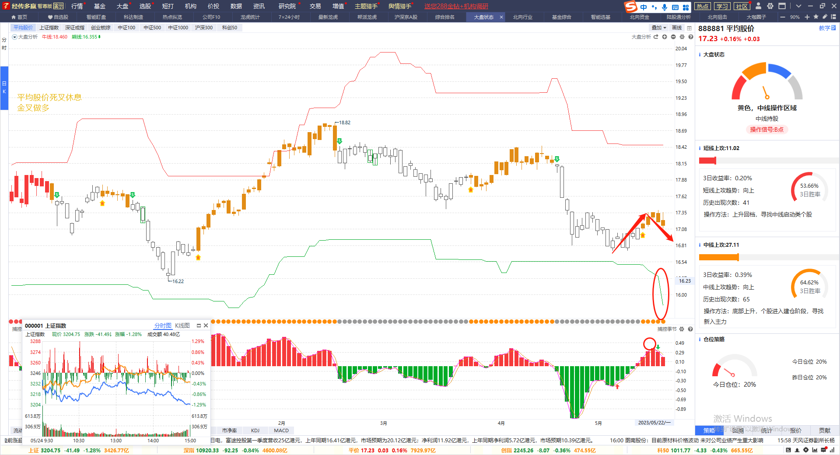Select 科创50 index option

tap(230, 28)
